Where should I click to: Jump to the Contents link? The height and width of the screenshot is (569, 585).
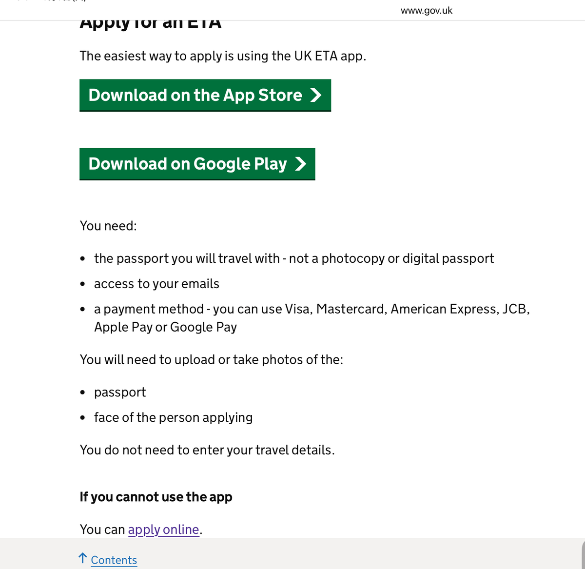[x=114, y=560]
